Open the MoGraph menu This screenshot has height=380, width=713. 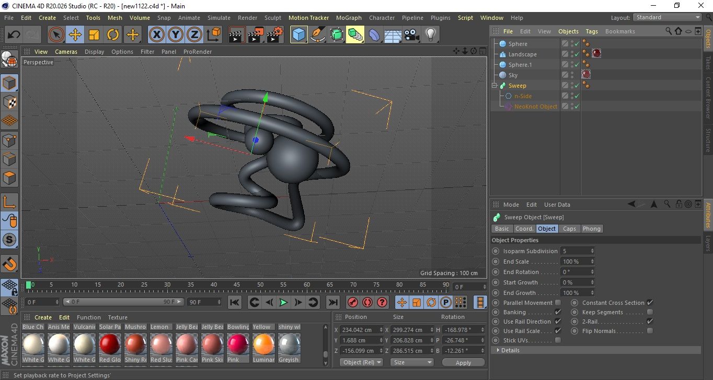pos(349,18)
